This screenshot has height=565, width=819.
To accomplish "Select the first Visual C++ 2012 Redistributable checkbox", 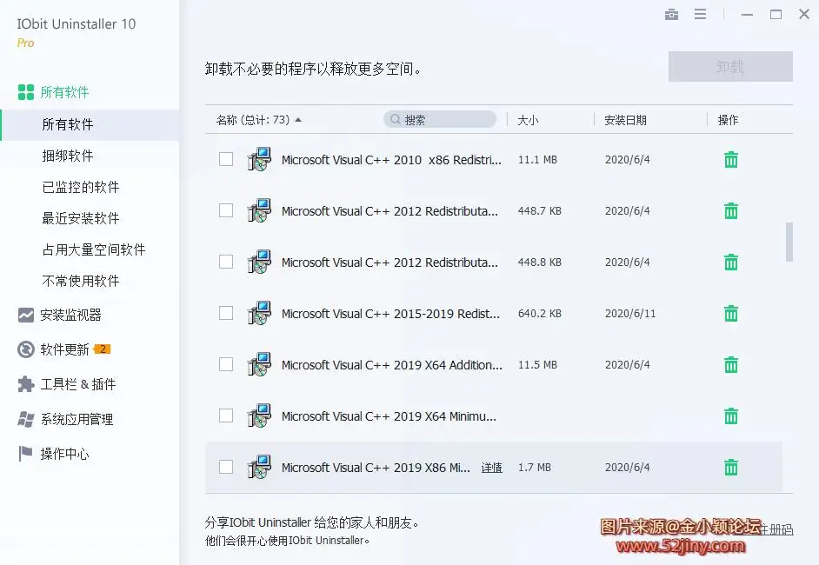I will pyautogui.click(x=226, y=210).
